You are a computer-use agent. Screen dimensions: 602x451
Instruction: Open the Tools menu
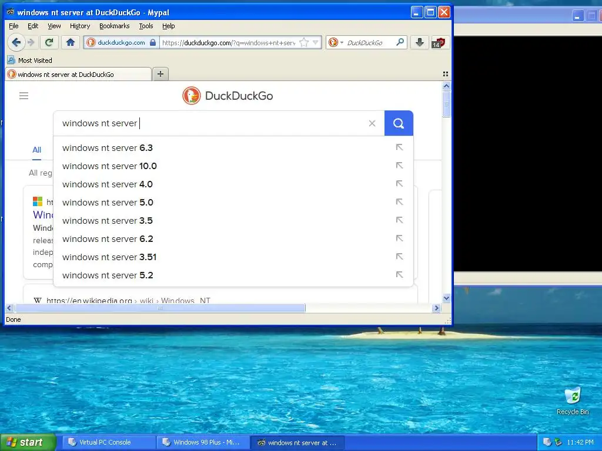(146, 26)
